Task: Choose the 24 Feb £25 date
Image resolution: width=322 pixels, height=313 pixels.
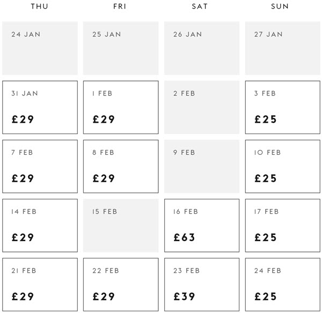Action: [x=283, y=285]
